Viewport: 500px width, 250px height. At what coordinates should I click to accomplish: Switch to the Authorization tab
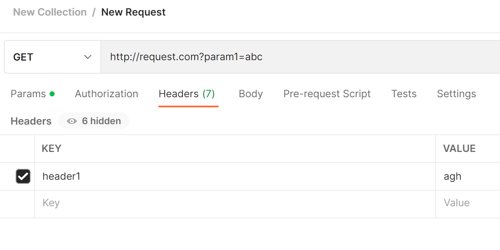106,93
